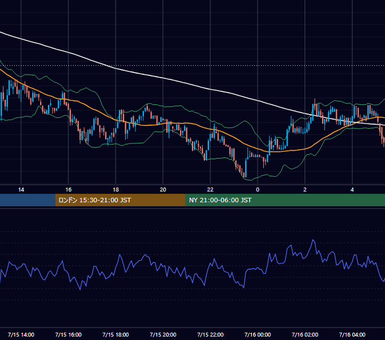Click the 22 hour axis label
385x340 pixels.
tap(210, 190)
